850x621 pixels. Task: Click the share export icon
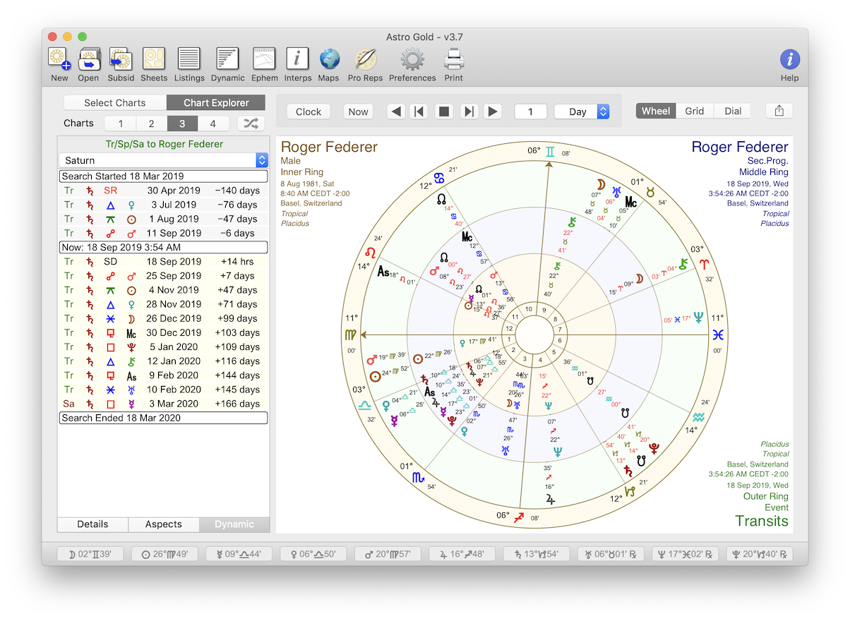[779, 111]
